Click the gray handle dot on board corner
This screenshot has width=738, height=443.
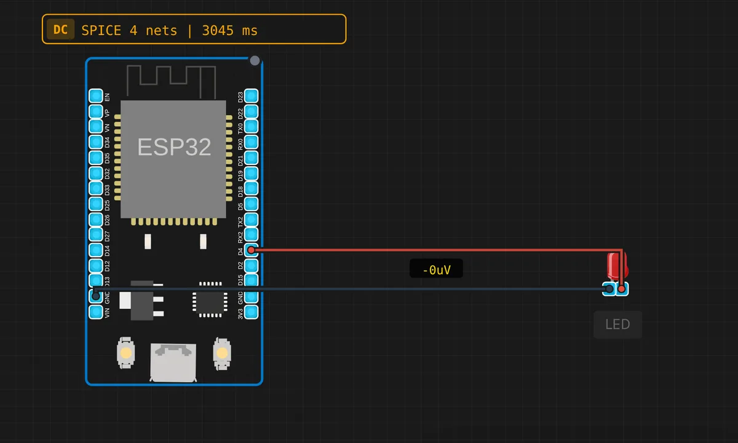point(255,60)
